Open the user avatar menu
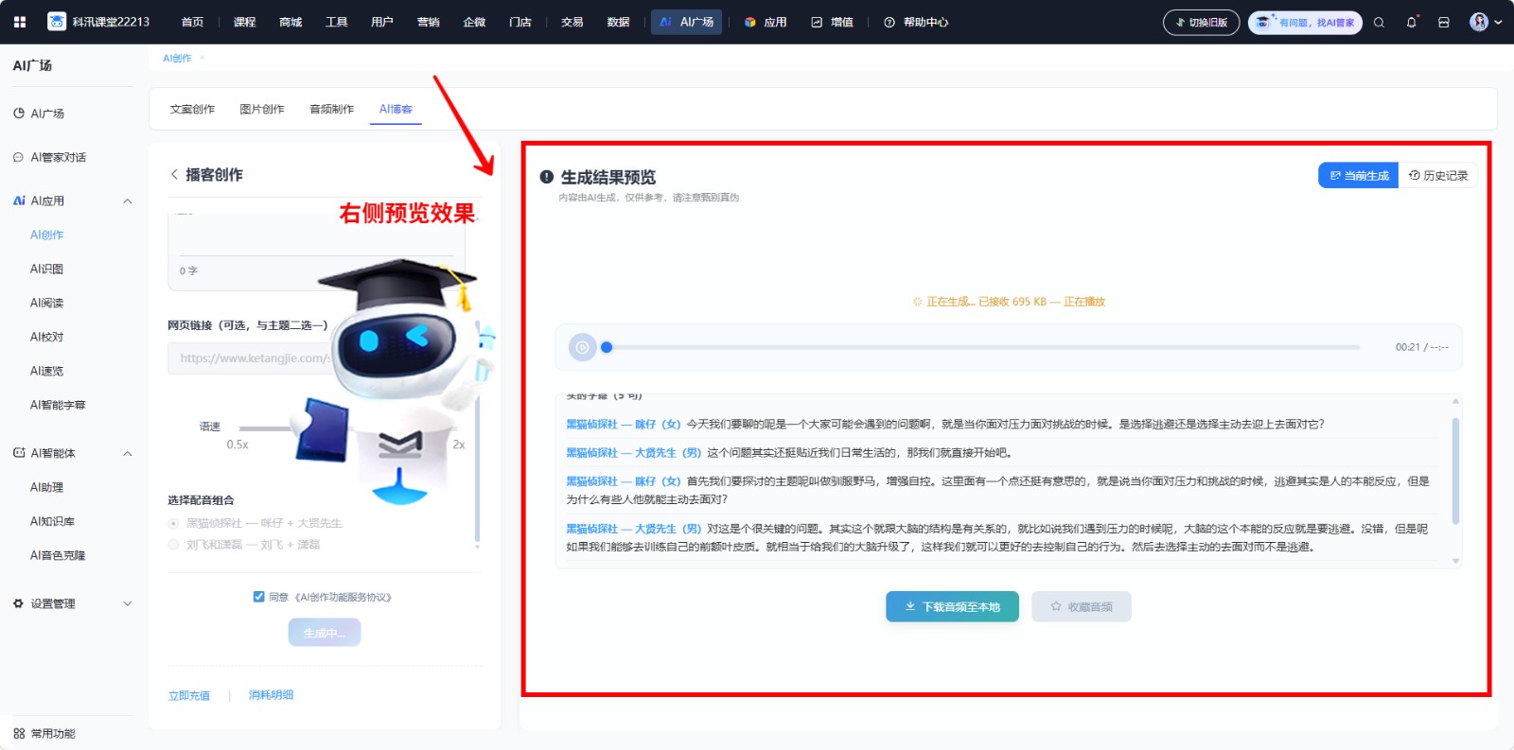 click(1478, 22)
